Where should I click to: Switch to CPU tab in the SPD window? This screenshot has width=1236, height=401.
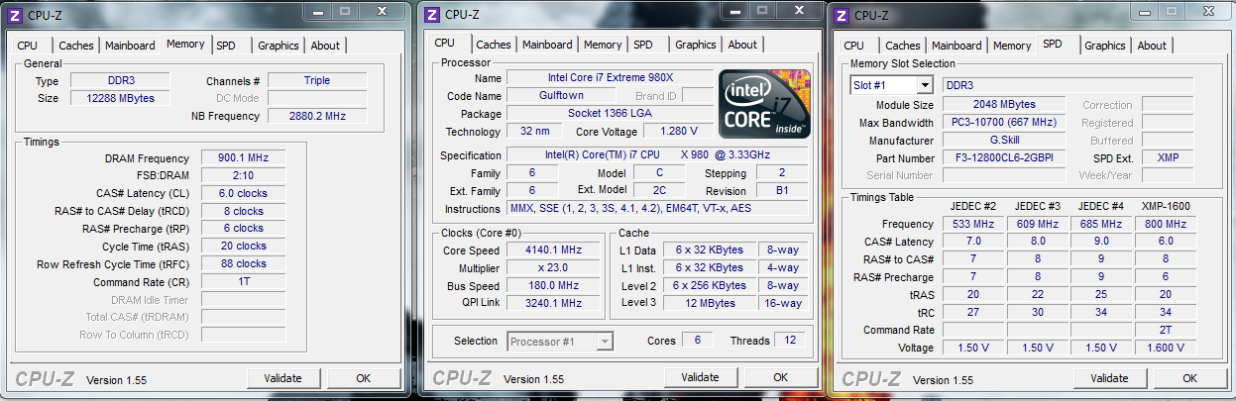tap(853, 46)
